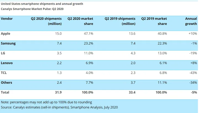Click Others' 11.1% market share
The width and height of the screenshot is (199, 113).
click(162, 83)
